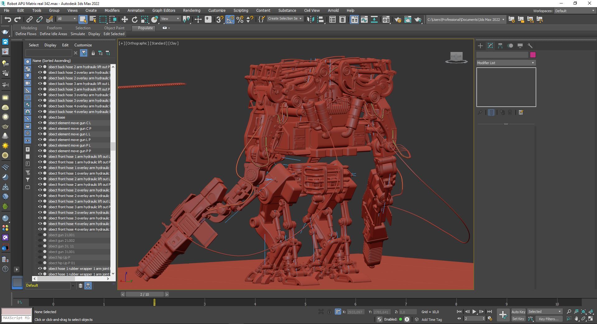Switch to the Object Paint ribbon tab
597x324 pixels.
114,28
